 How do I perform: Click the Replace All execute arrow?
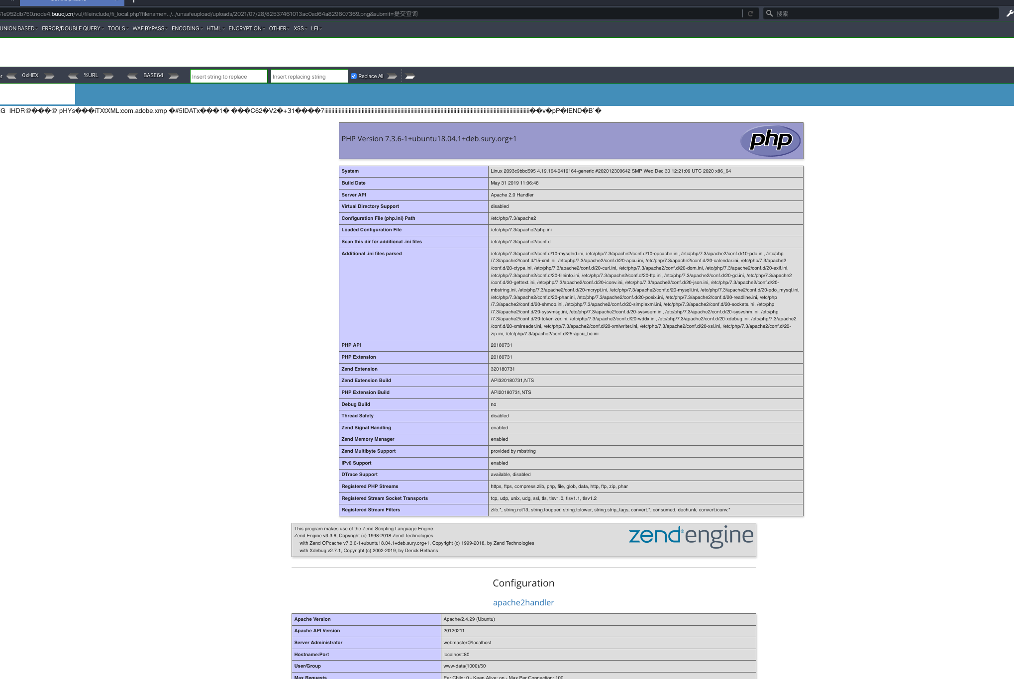tap(392, 76)
